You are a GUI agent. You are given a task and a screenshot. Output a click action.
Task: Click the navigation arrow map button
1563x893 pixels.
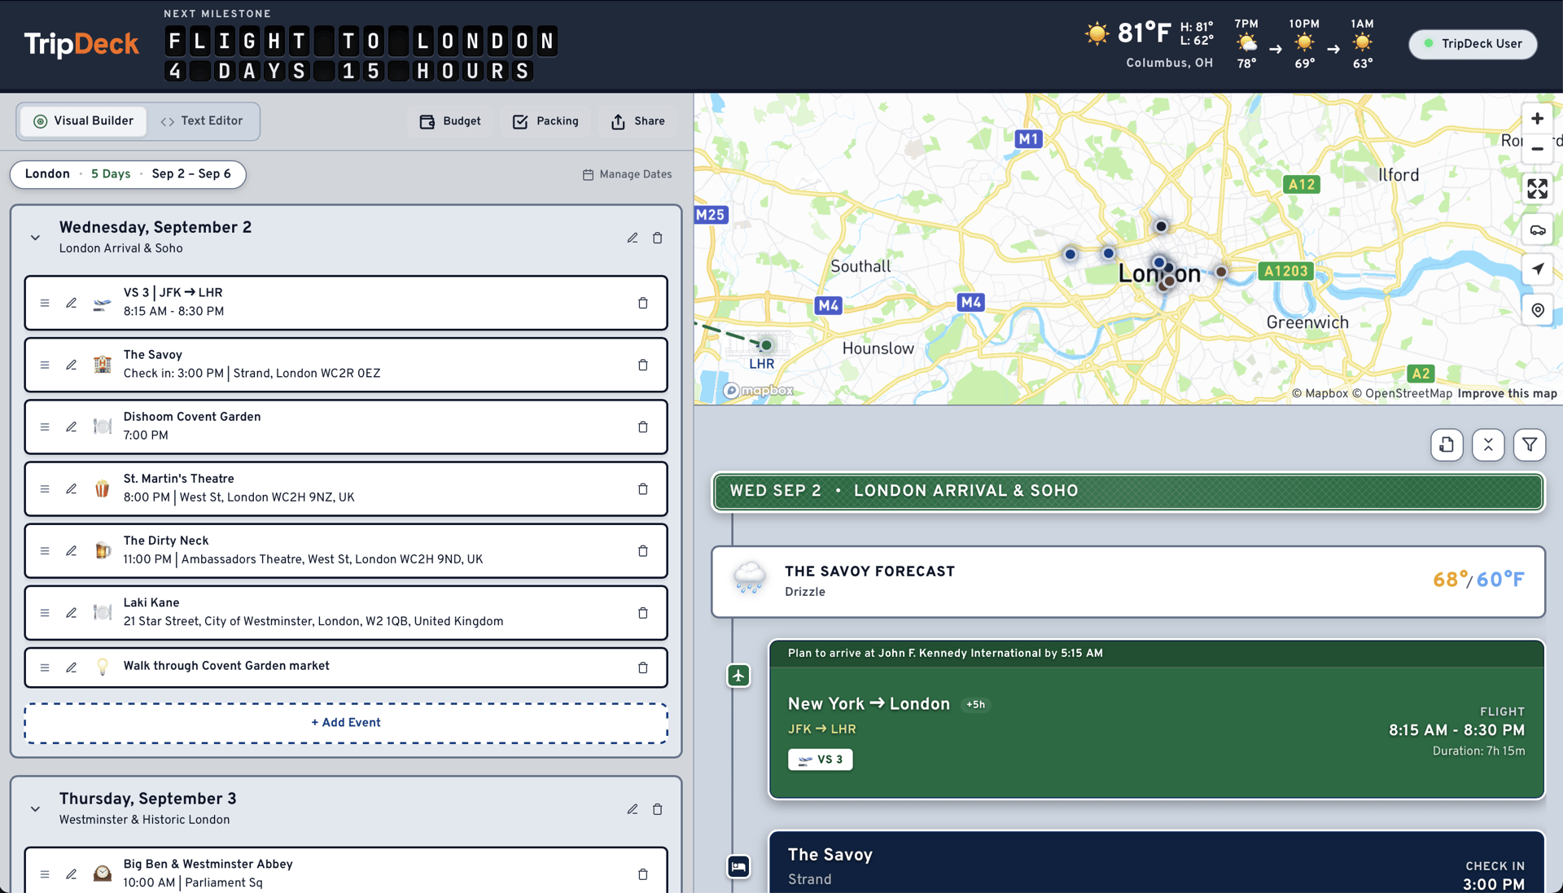point(1537,269)
